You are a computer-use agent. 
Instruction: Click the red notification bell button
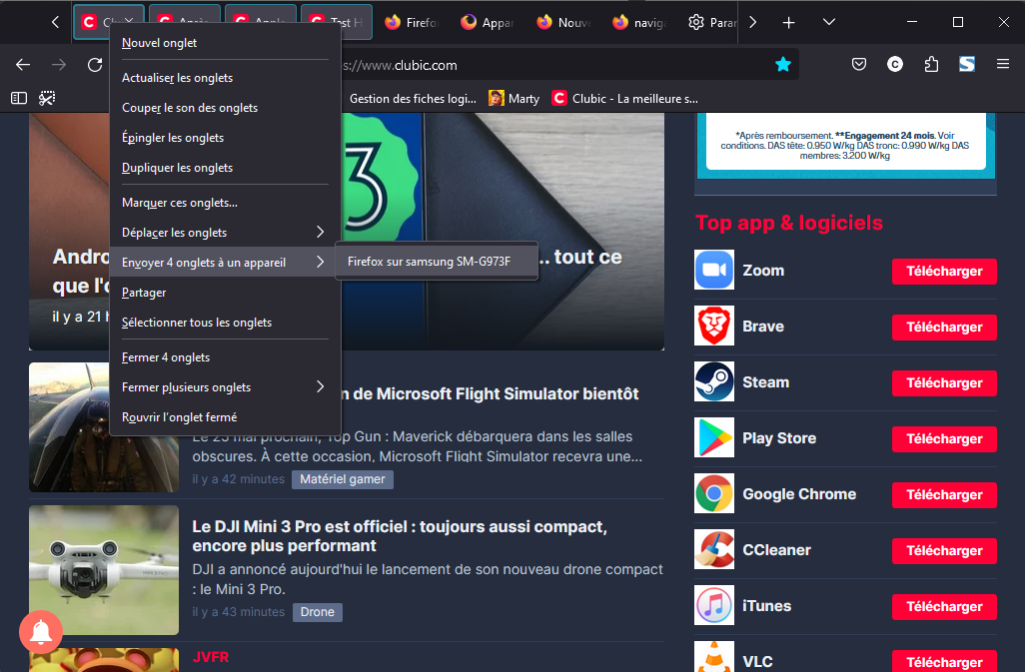[x=41, y=631]
